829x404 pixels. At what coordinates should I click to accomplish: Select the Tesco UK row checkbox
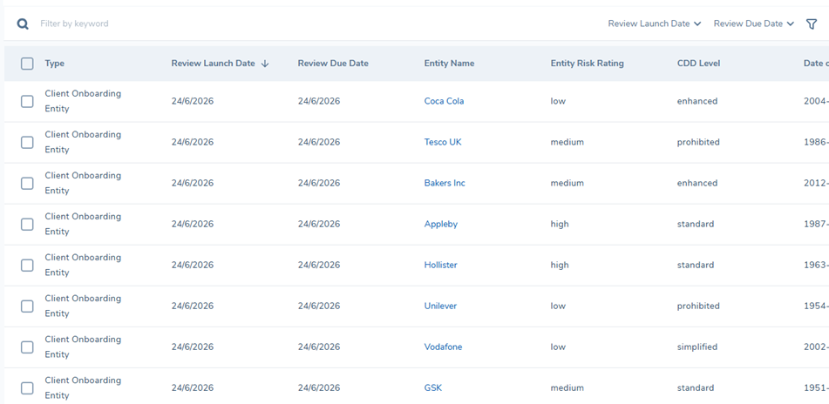tap(27, 142)
